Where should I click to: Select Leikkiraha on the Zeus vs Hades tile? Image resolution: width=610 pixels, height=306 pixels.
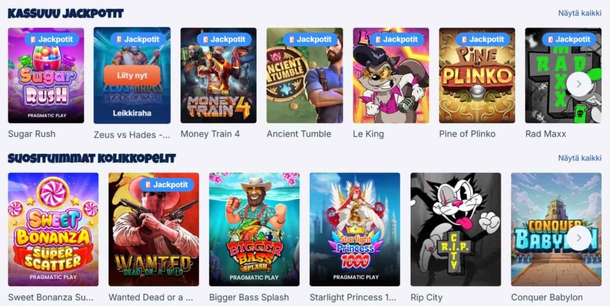tap(132, 113)
